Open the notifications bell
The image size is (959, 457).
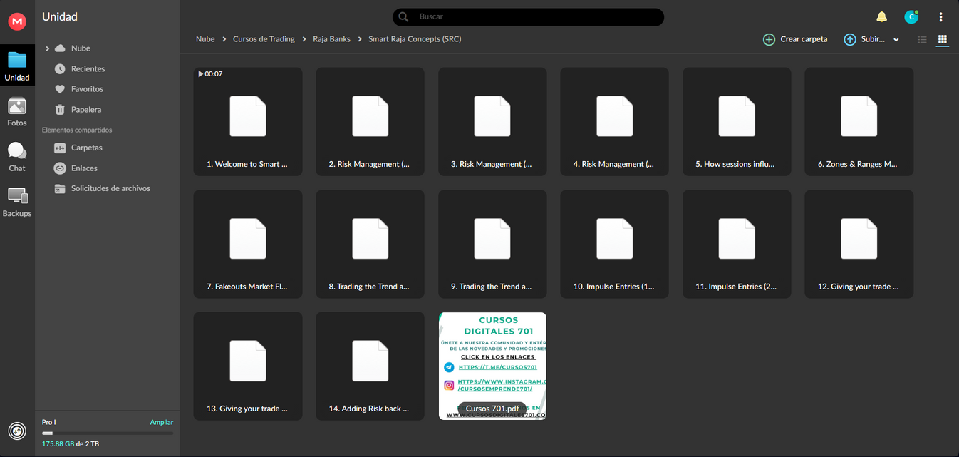(x=881, y=17)
